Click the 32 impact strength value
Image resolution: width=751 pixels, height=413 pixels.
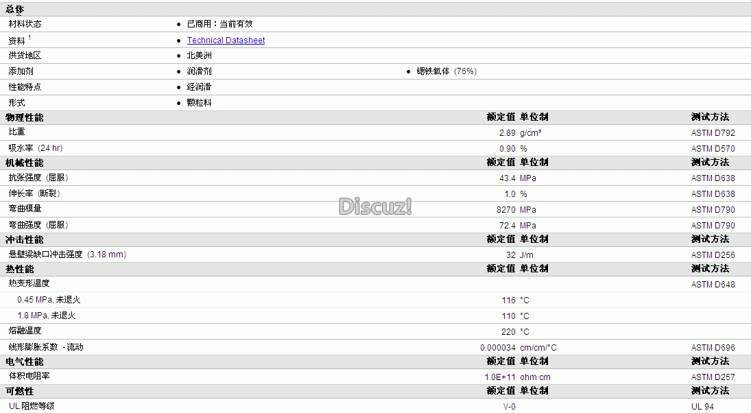511,255
